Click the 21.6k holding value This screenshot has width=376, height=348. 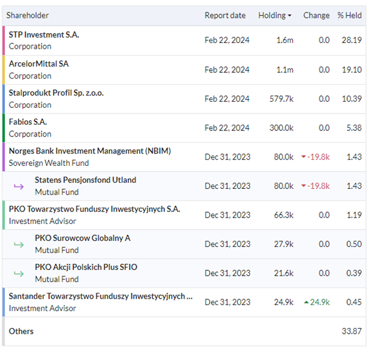(x=284, y=273)
